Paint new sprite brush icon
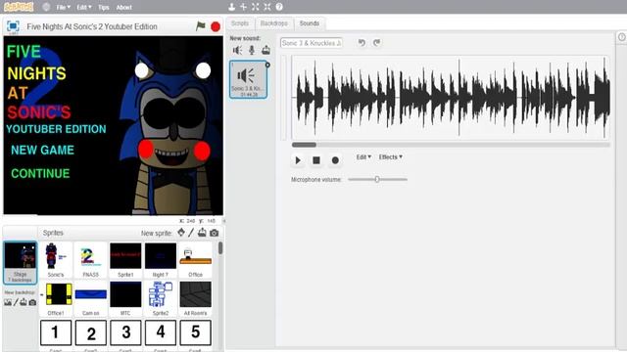The width and height of the screenshot is (627, 352). pyautogui.click(x=191, y=233)
